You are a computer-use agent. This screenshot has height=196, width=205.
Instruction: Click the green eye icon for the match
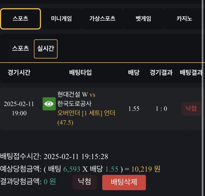tap(49, 104)
